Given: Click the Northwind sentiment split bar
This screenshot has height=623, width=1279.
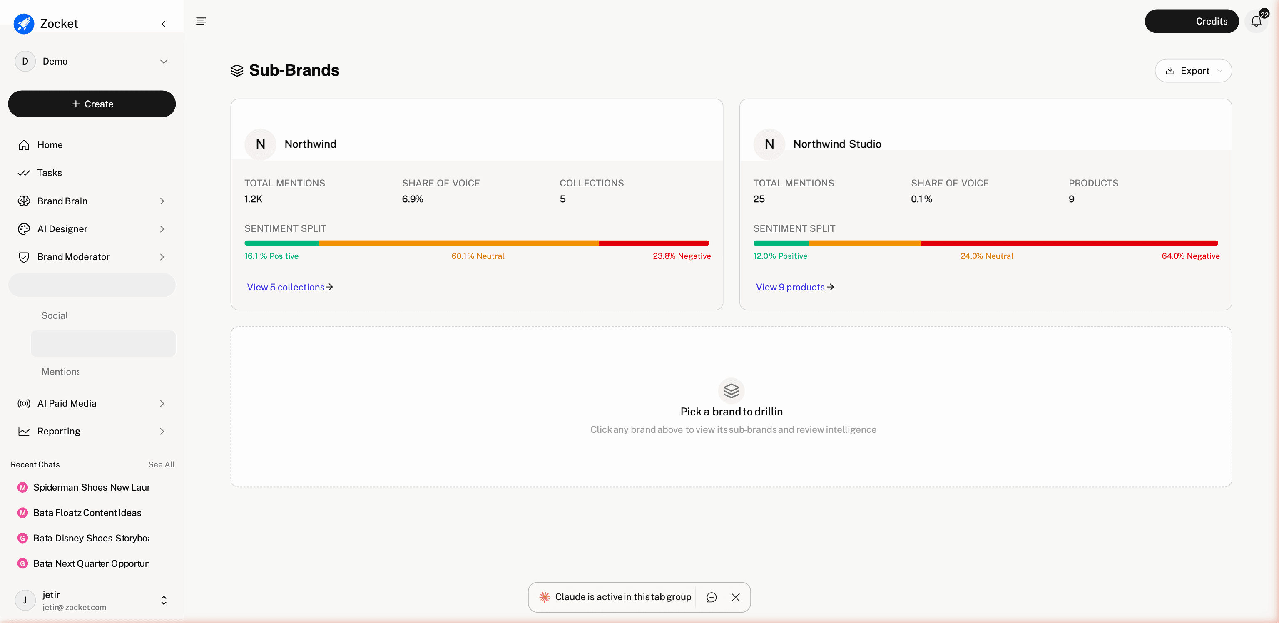Looking at the screenshot, I should point(477,243).
